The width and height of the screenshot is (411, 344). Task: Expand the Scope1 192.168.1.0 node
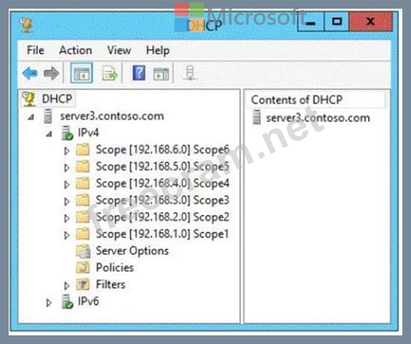[x=67, y=235]
